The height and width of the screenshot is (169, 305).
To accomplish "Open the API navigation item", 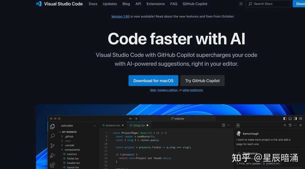I will pyautogui.click(x=138, y=4).
